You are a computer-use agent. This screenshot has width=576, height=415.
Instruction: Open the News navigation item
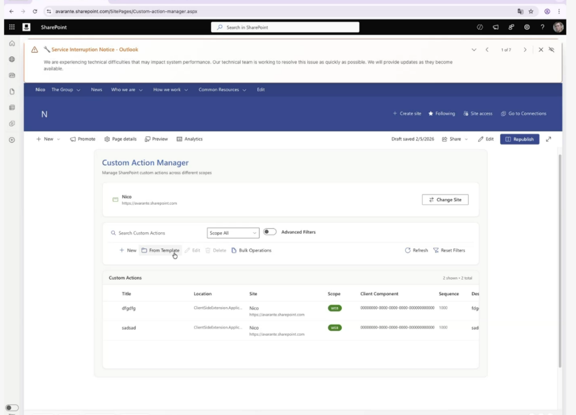97,89
